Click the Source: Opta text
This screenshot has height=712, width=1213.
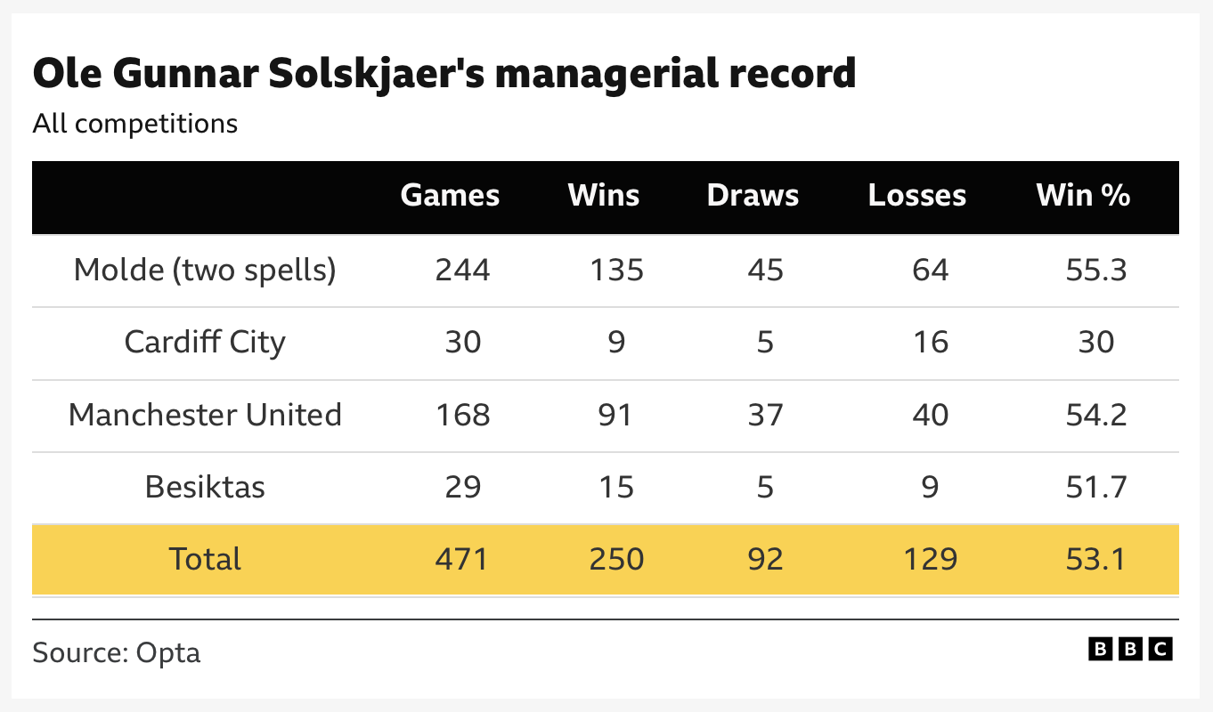point(117,652)
